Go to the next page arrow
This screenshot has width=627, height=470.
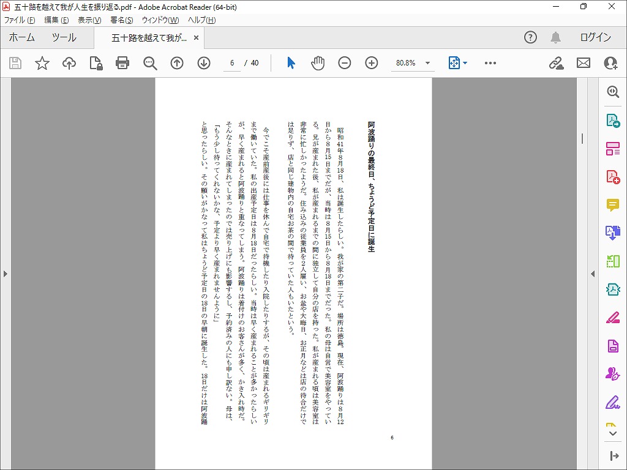coord(204,63)
